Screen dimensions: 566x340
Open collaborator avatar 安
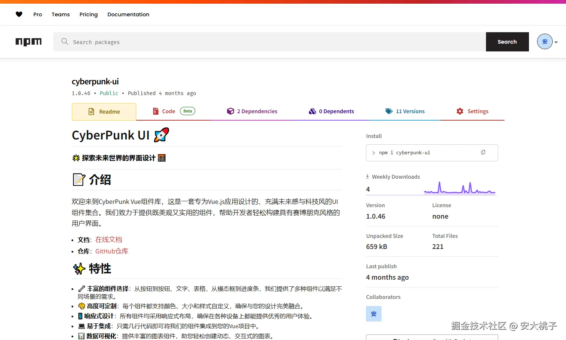(373, 313)
